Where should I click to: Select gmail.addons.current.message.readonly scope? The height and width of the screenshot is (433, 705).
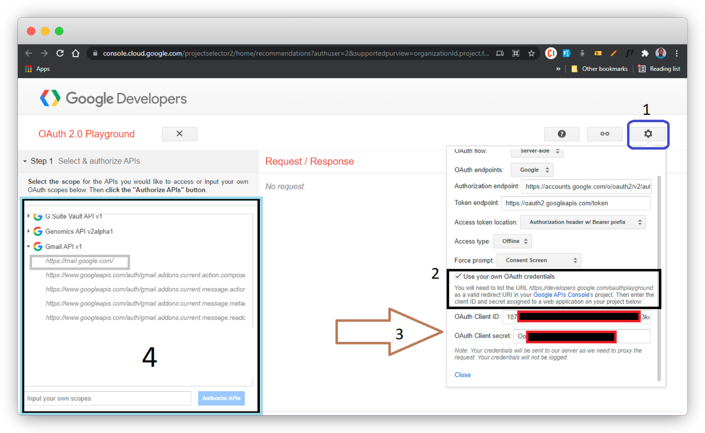[145, 318]
